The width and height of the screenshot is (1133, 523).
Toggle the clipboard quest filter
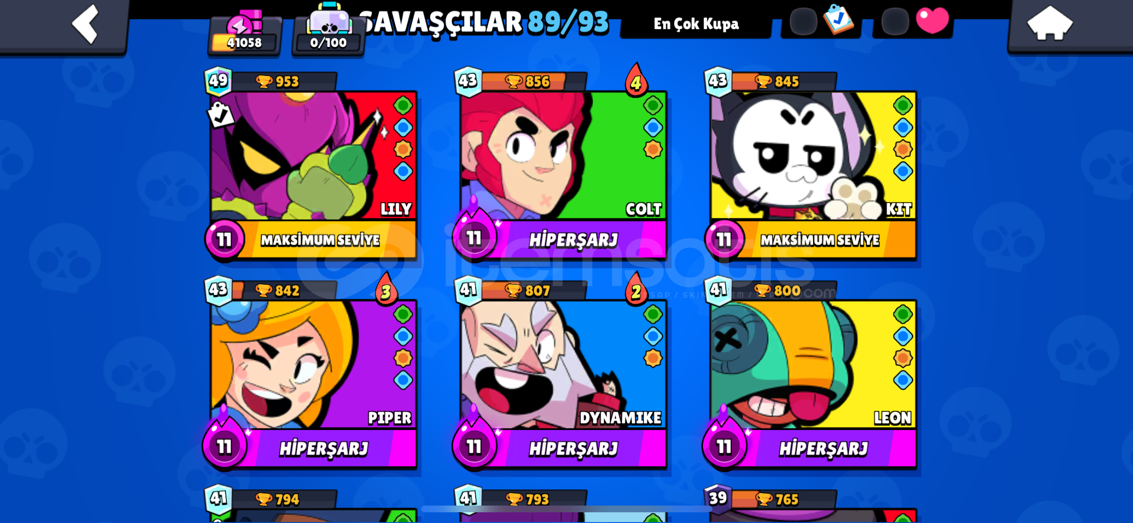tap(839, 19)
